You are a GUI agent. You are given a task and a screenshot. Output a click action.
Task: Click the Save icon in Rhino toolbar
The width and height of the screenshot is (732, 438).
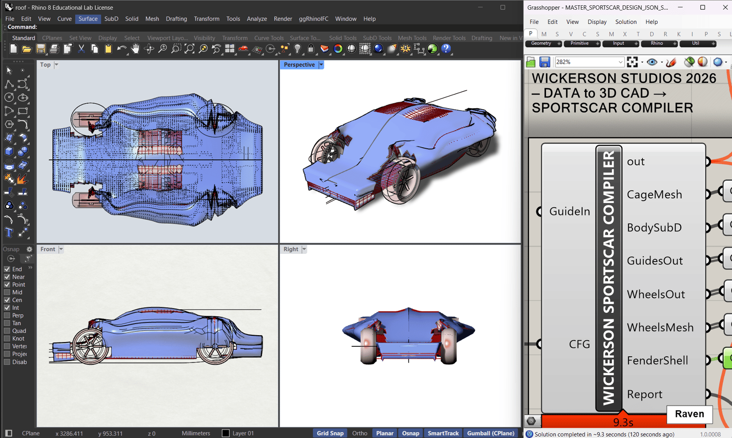pyautogui.click(x=41, y=49)
